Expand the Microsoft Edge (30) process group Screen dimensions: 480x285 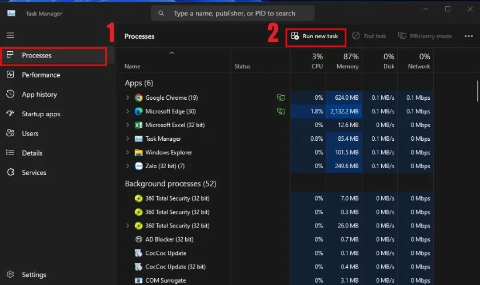tap(127, 112)
